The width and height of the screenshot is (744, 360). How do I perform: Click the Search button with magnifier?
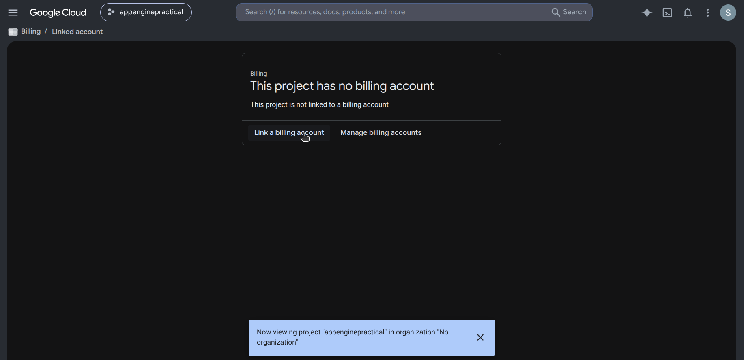coord(569,12)
